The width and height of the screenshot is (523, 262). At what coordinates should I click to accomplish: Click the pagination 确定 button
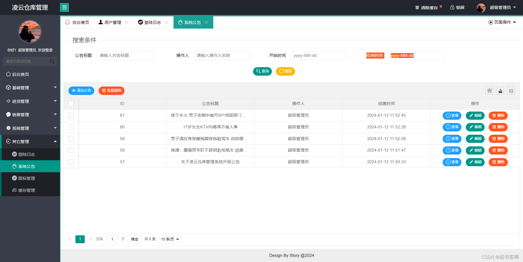135,239
